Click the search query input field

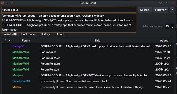pyautogui.click(x=68, y=10)
